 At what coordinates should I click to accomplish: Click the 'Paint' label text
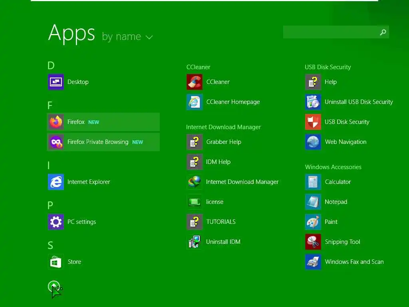click(x=331, y=222)
